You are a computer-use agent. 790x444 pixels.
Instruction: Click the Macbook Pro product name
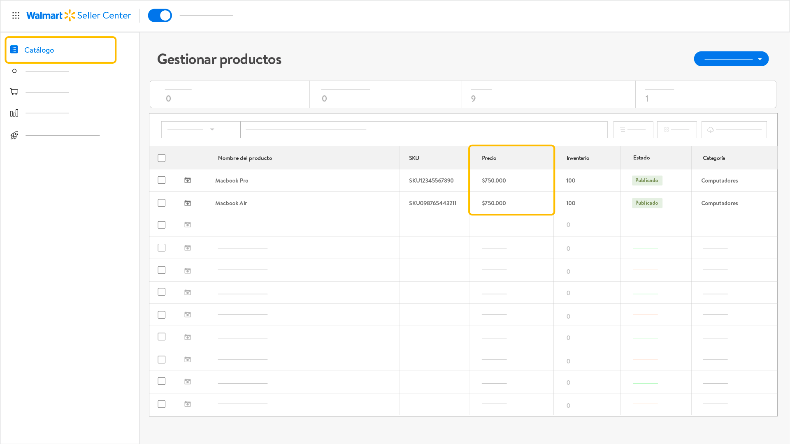[232, 180]
